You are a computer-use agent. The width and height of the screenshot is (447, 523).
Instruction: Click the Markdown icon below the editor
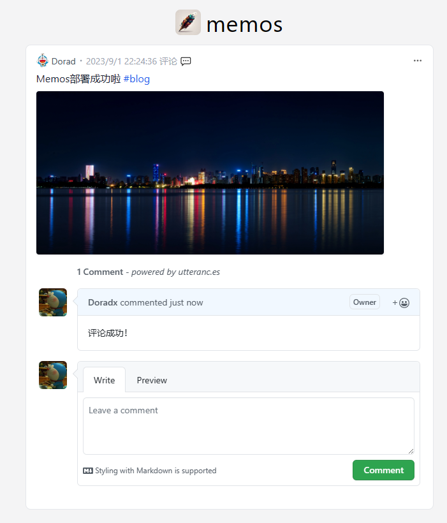point(88,471)
